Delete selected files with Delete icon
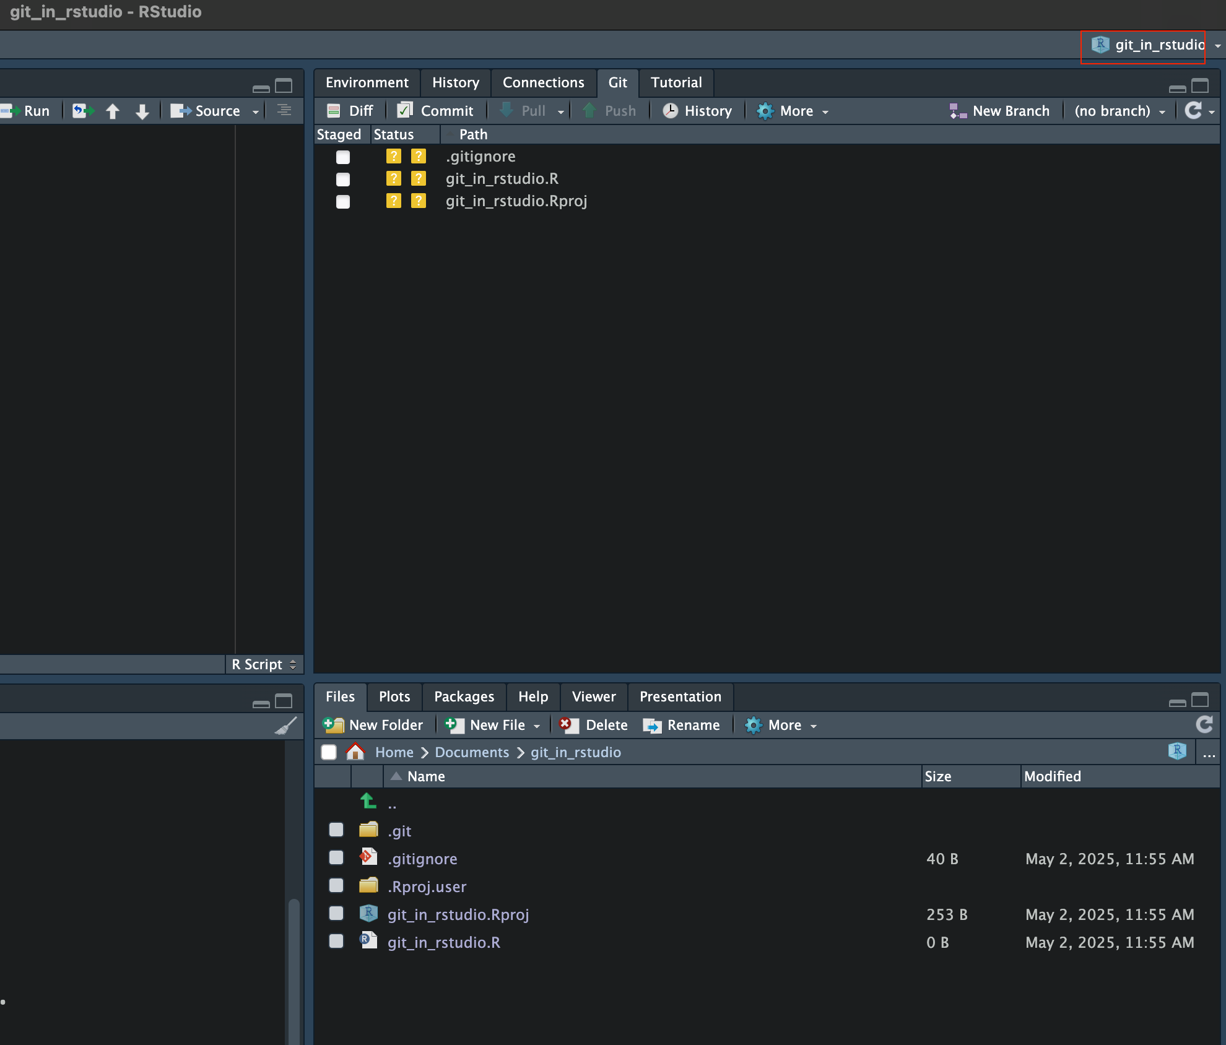The width and height of the screenshot is (1226, 1045). pos(568,725)
